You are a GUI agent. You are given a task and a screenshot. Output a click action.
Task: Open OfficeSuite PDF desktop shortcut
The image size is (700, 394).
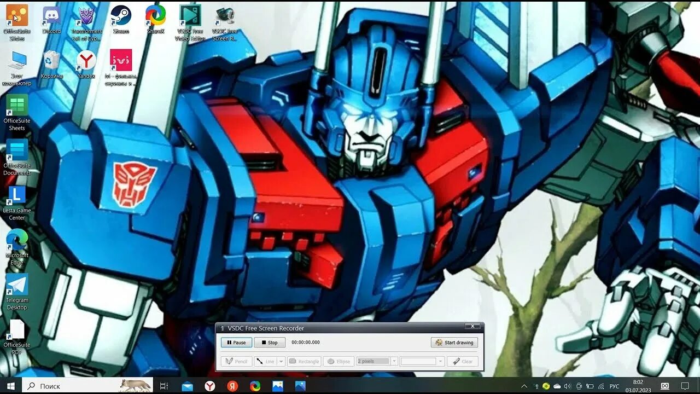point(17,337)
